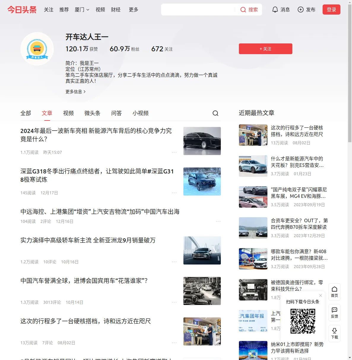Click the black-and-white cars thumbnail

[202, 291]
